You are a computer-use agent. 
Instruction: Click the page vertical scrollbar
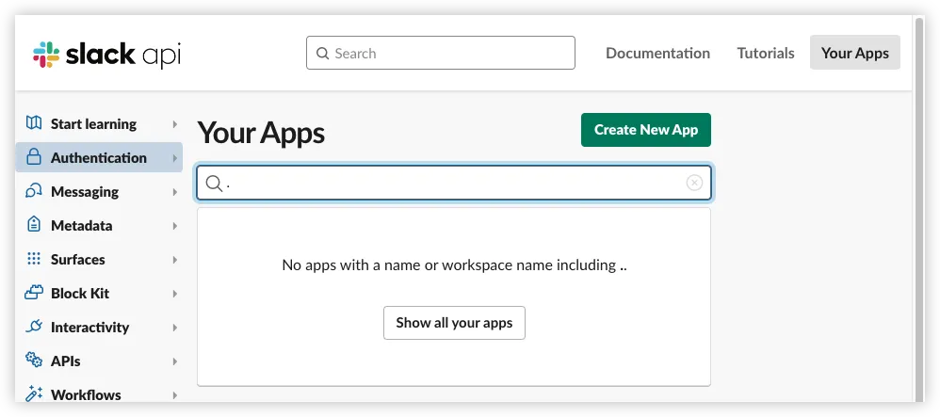[919, 210]
